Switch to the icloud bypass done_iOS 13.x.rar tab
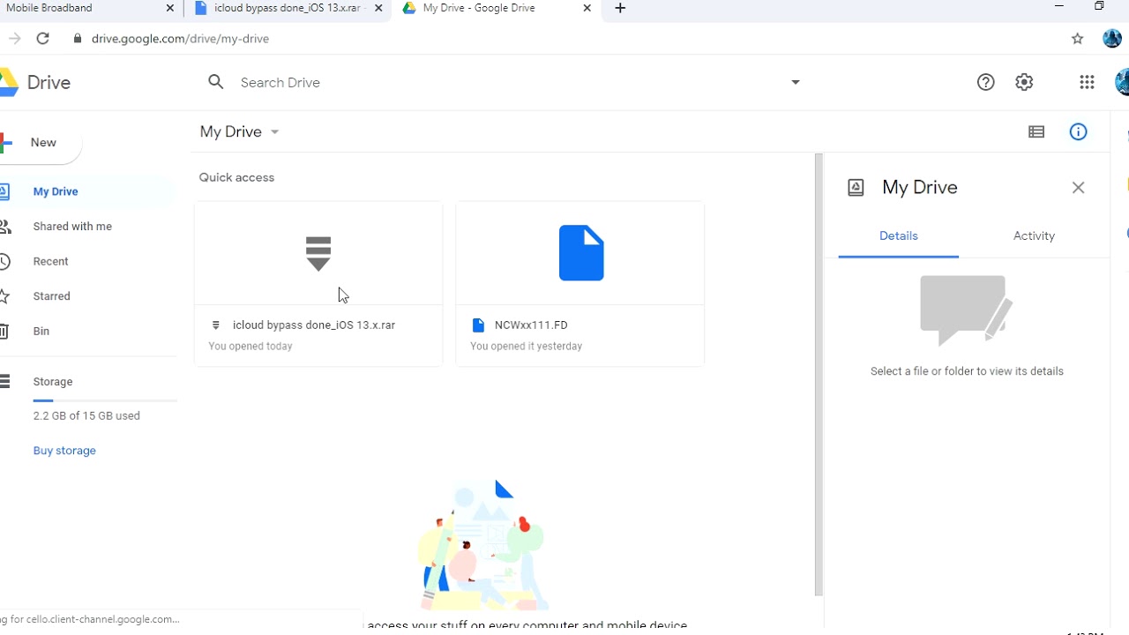This screenshot has height=635, width=1129. (x=288, y=8)
